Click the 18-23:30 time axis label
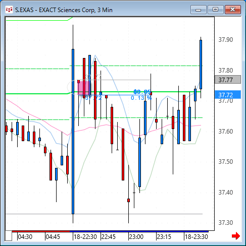Image resolution: width=246 pixels, height=246 pixels. coord(196,237)
